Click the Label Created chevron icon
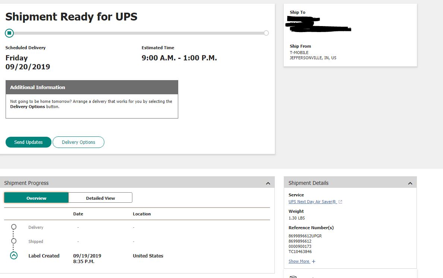 click(14, 256)
